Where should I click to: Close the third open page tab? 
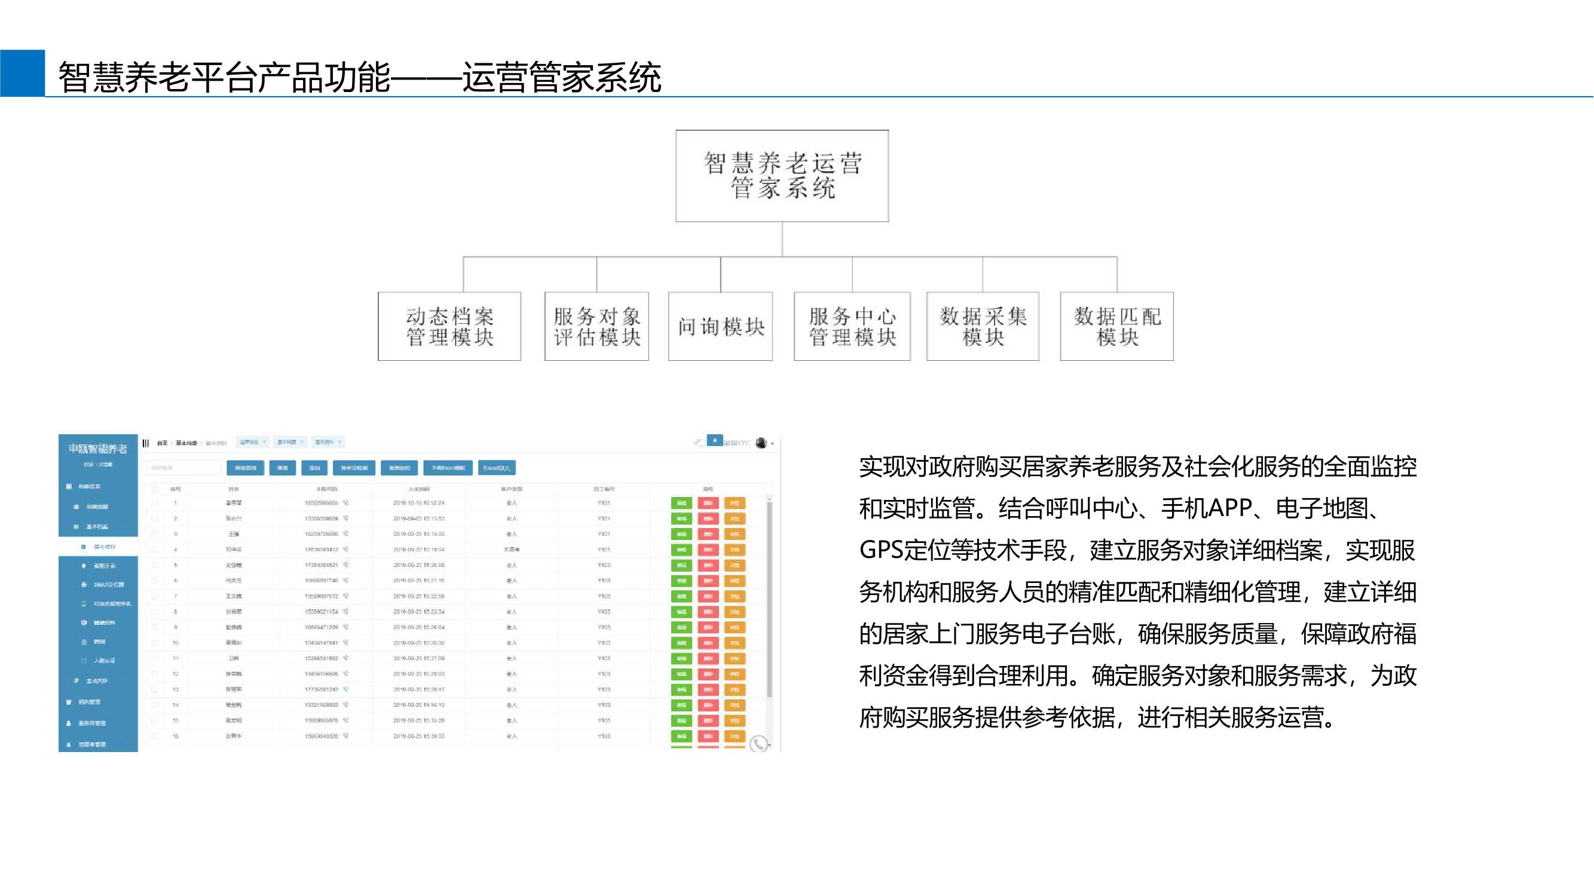(339, 442)
